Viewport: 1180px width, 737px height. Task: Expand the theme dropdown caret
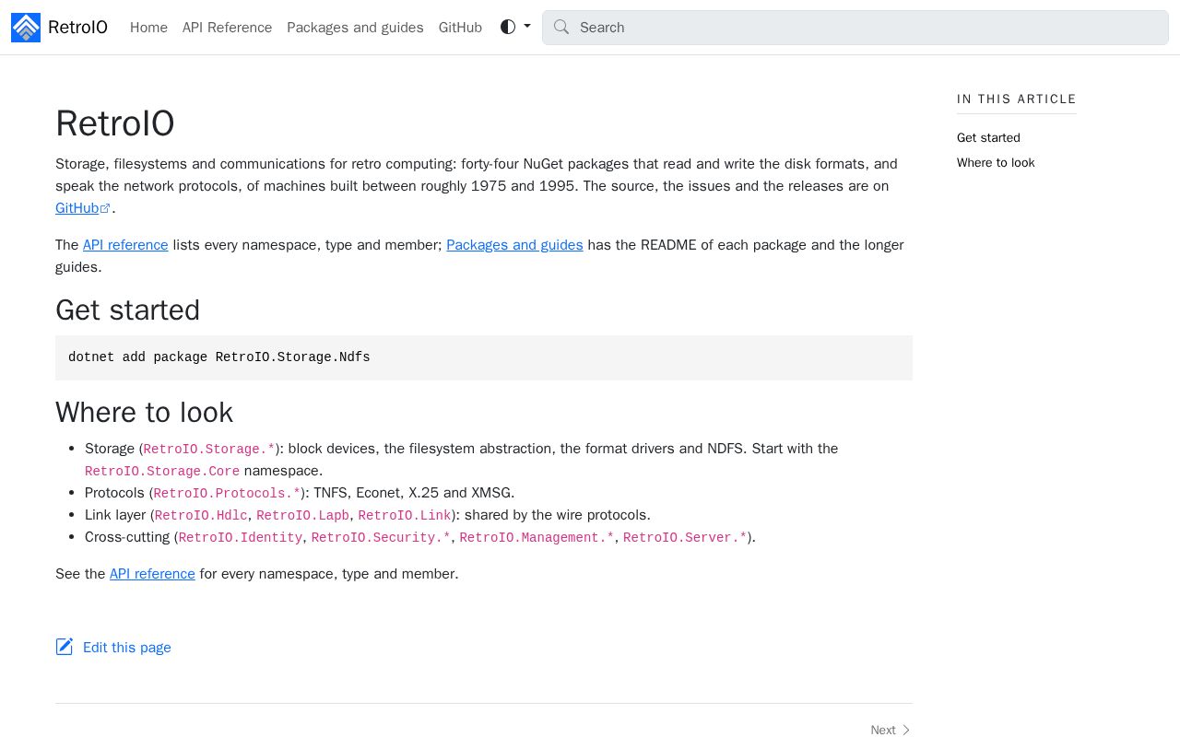527,27
